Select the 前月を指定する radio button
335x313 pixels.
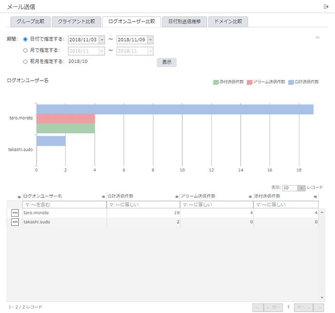coord(25,62)
